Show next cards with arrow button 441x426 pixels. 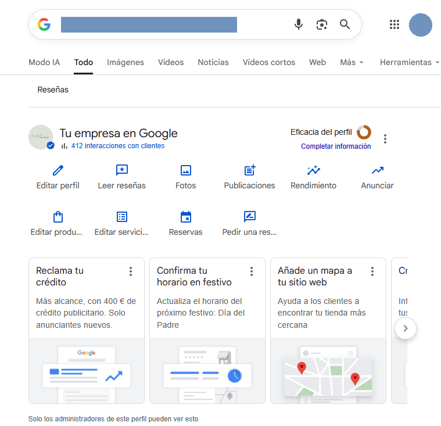tap(406, 328)
